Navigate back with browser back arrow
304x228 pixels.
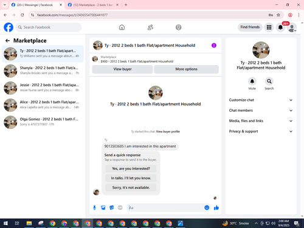pos(5,15)
